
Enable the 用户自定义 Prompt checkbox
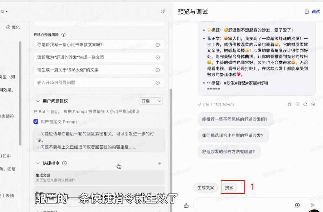[x=36, y=122]
